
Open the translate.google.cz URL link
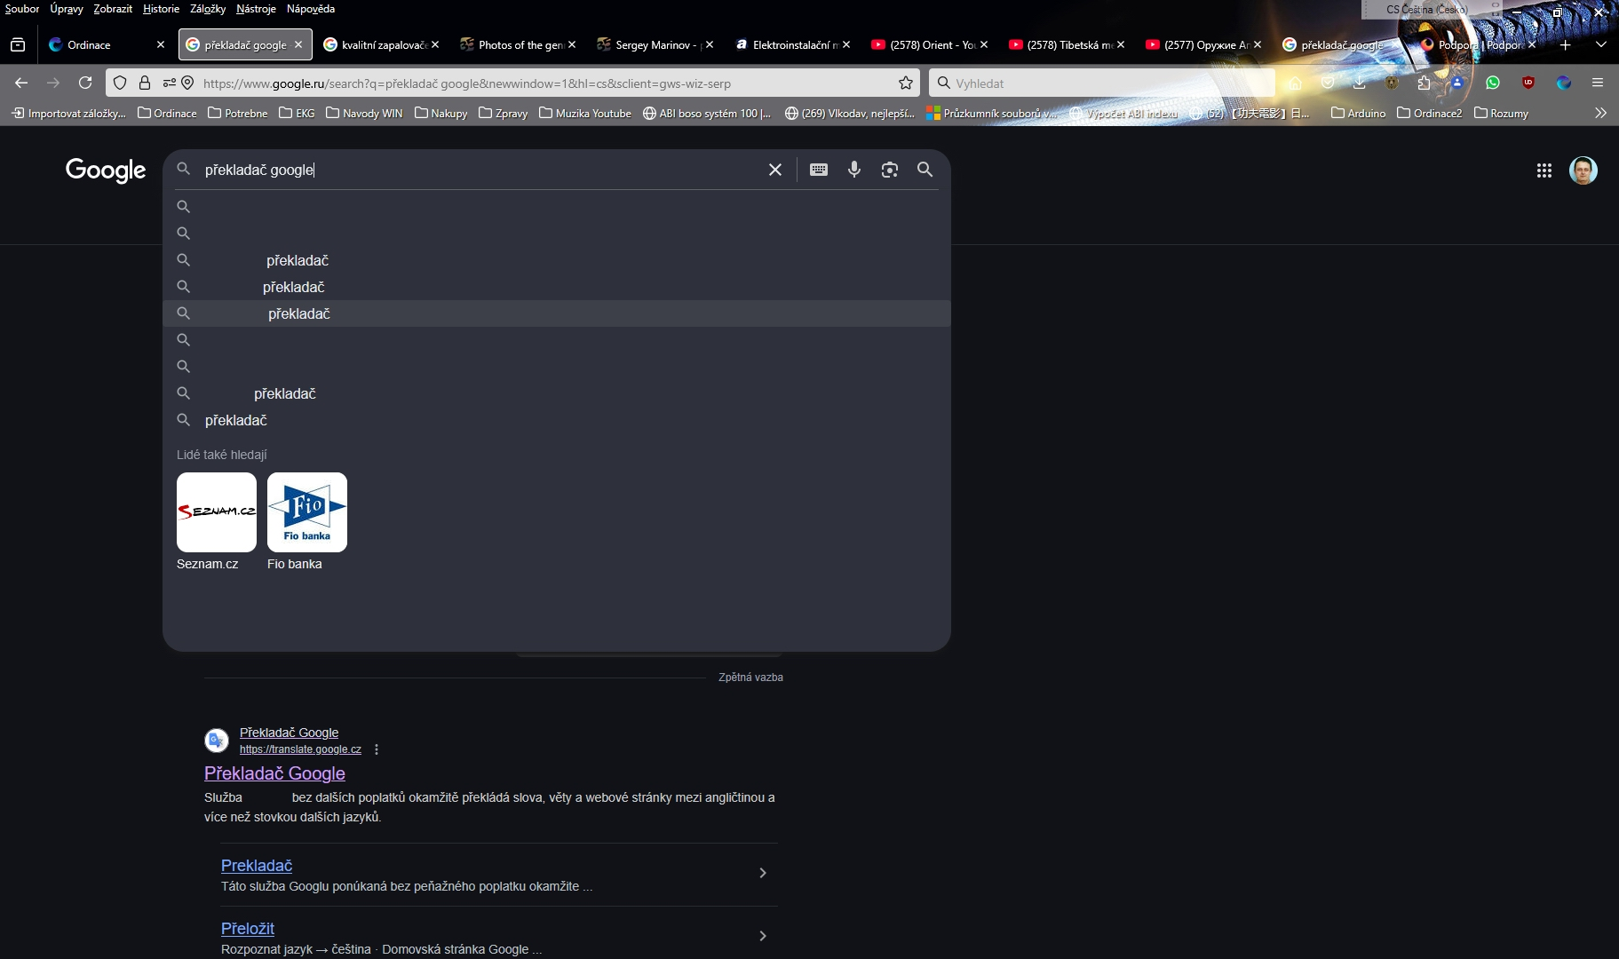300,749
